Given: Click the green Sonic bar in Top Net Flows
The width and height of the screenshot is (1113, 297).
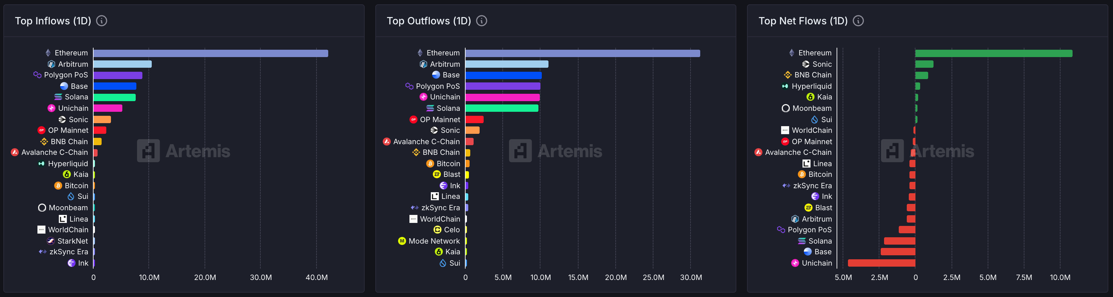Looking at the screenshot, I should pyautogui.click(x=924, y=64).
